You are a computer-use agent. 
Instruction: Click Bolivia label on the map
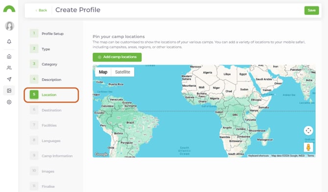(x=118, y=133)
